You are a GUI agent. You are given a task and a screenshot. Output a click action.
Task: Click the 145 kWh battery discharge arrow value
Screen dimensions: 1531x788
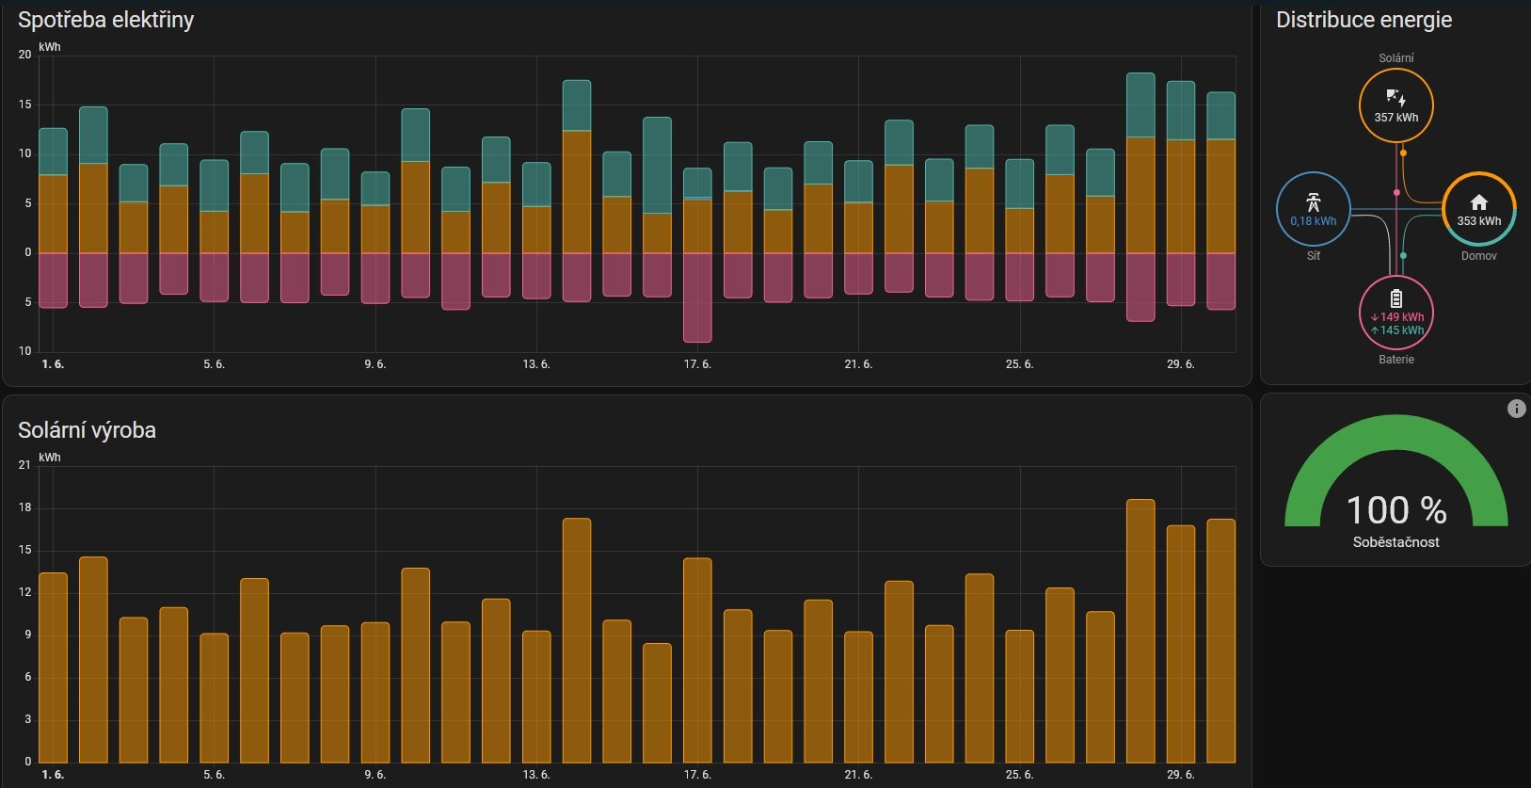[1397, 330]
